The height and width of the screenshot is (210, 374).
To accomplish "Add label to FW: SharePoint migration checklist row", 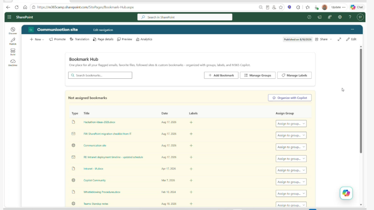I will pos(191,134).
